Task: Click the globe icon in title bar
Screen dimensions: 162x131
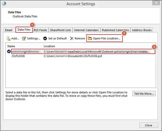Action: [4, 4]
